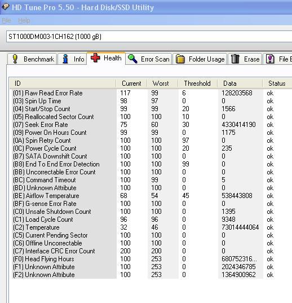Click the Benchmark lightbulb icon

(x=15, y=59)
